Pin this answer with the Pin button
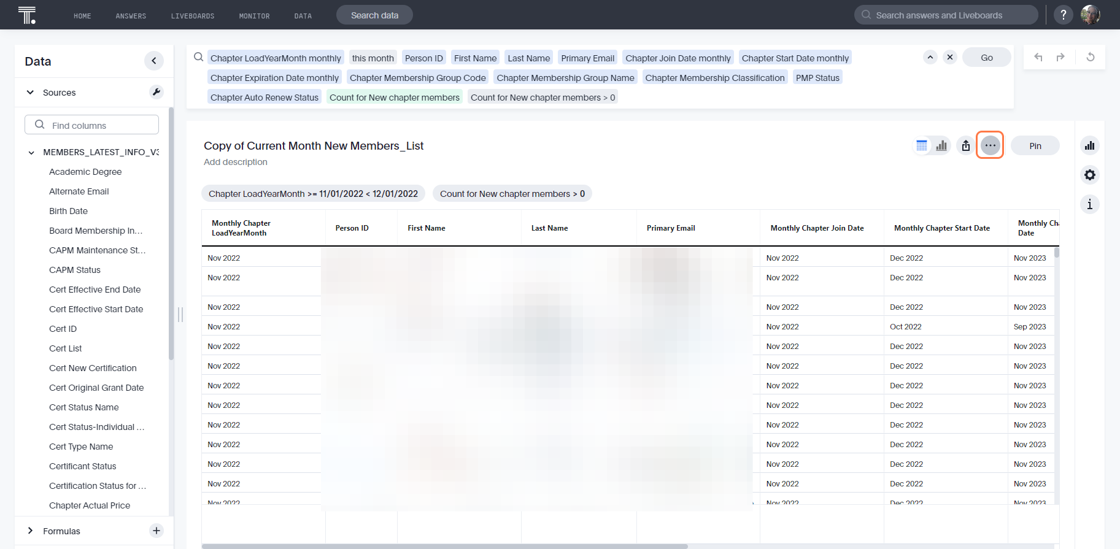Screen dimensions: 1120x549 tap(1035, 145)
